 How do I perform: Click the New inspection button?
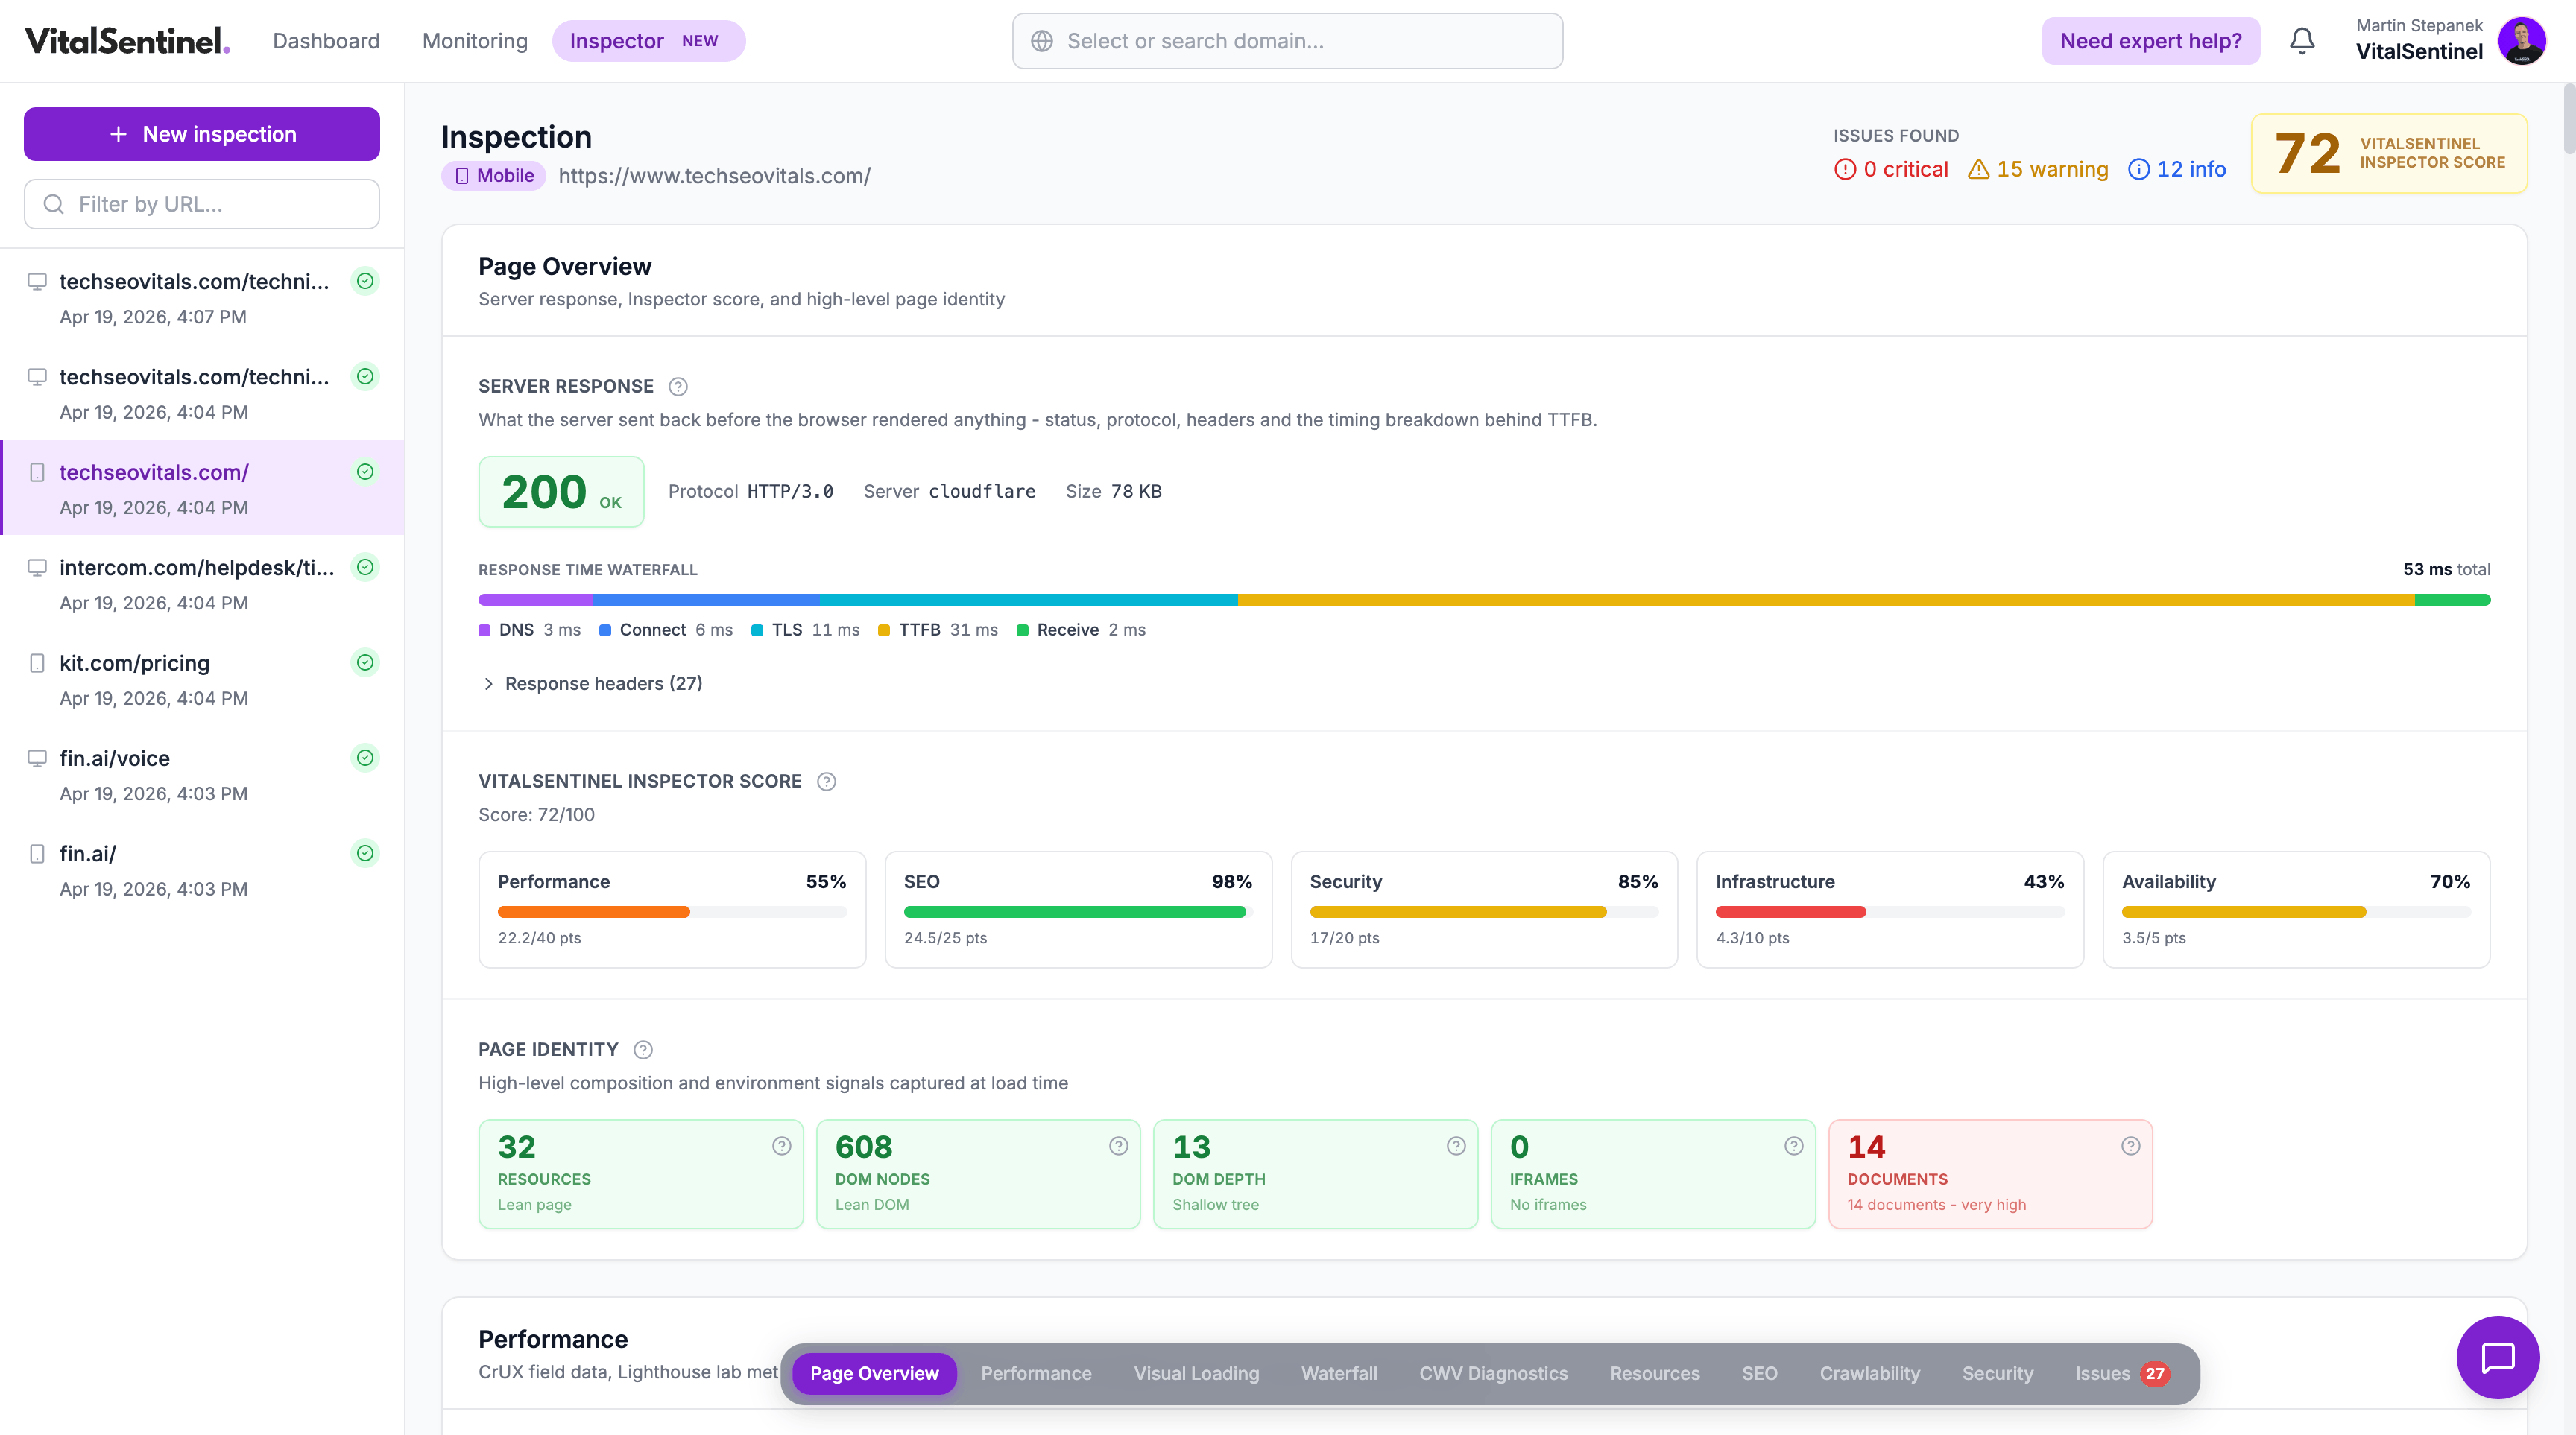click(x=200, y=133)
